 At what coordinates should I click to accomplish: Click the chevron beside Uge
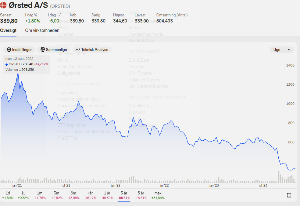click(x=289, y=50)
